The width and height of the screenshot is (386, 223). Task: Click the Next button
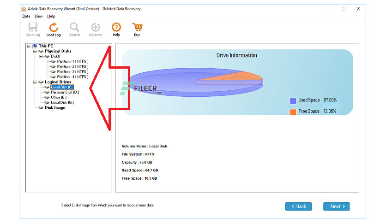336,206
